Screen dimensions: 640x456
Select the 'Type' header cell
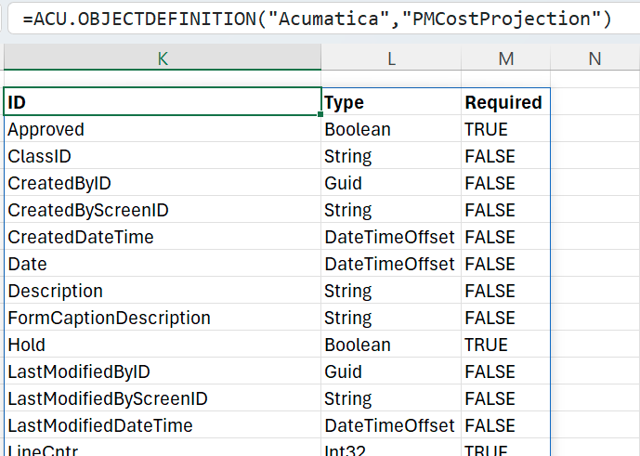point(391,101)
